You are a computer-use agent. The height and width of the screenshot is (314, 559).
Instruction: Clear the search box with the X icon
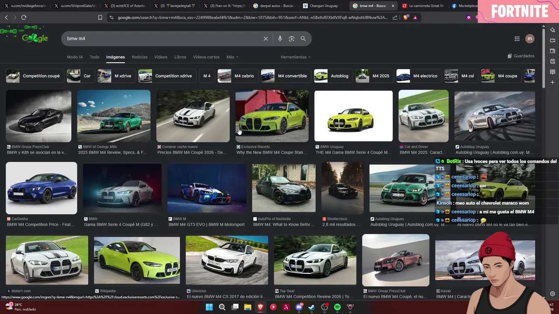[266, 39]
